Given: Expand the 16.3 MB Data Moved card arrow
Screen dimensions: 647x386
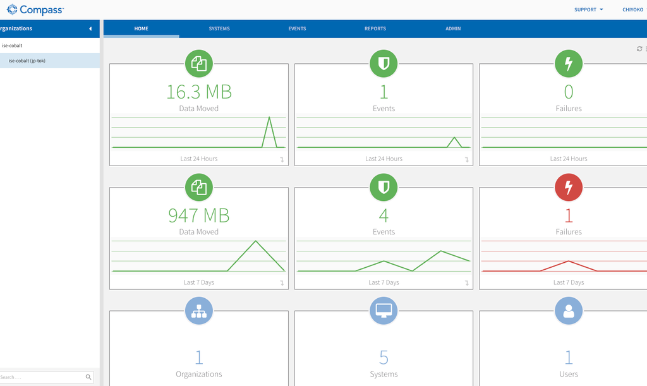Looking at the screenshot, I should click(x=282, y=160).
